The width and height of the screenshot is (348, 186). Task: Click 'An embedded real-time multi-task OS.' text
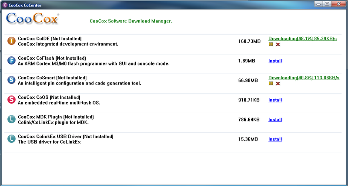point(59,103)
